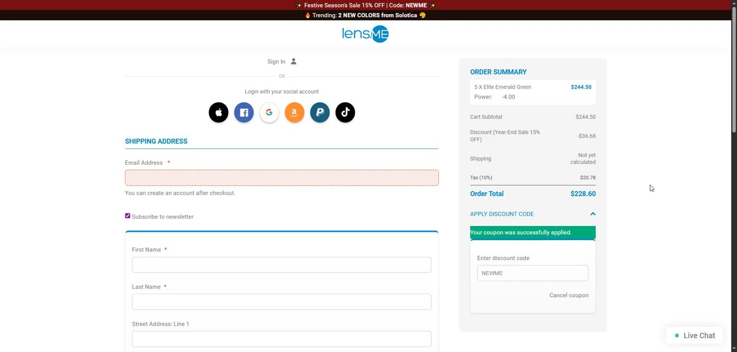Click the ORDER SUMMARY heading
Image resolution: width=737 pixels, height=352 pixels.
click(498, 72)
